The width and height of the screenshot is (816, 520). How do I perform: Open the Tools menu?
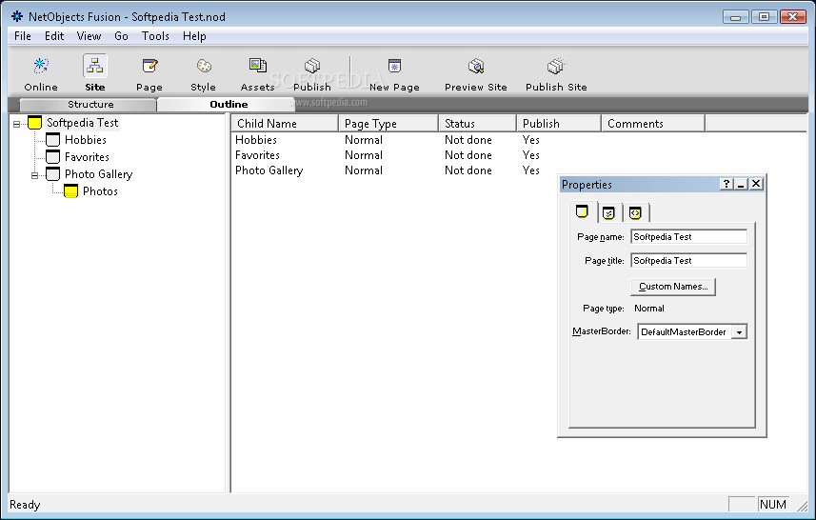click(x=155, y=36)
